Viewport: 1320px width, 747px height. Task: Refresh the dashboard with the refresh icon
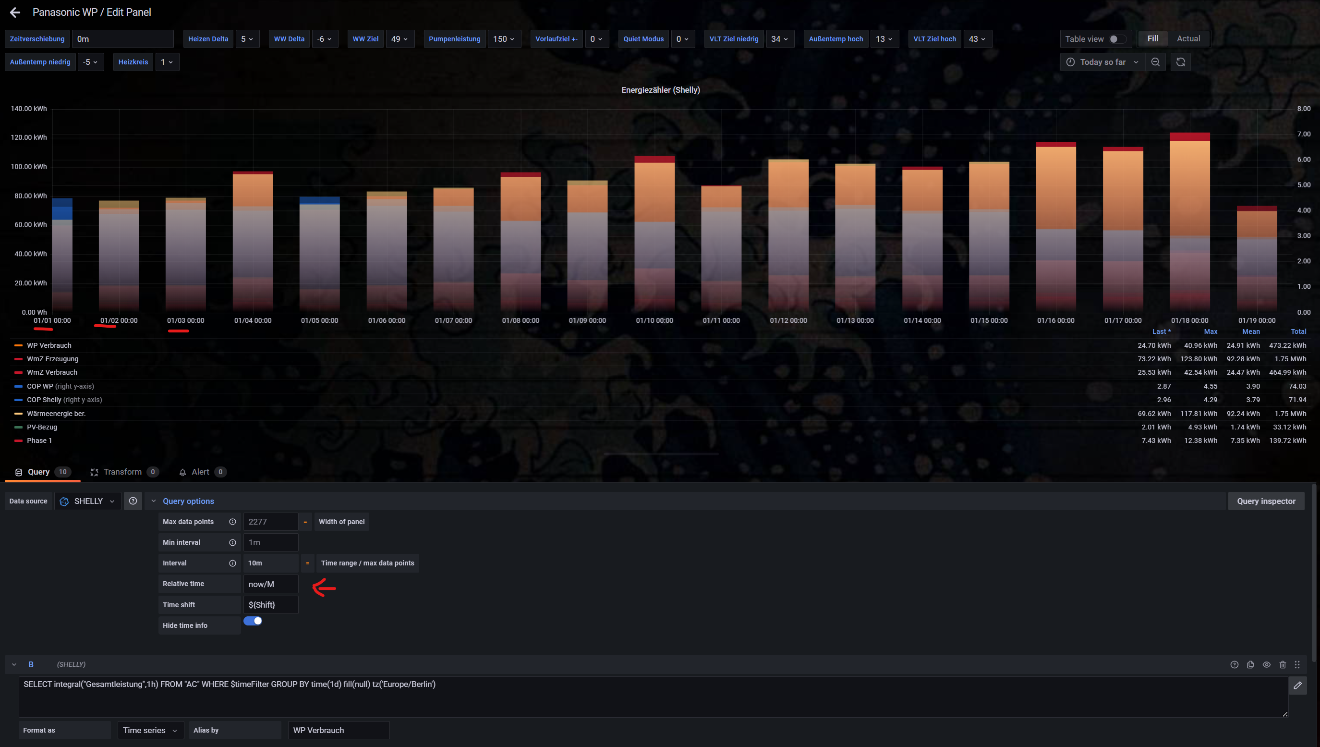1181,62
